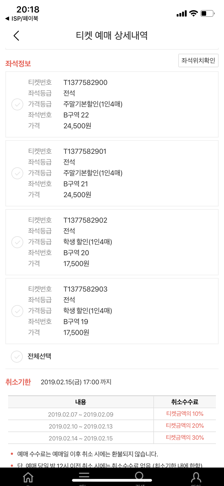Check the ticket for seat B구역 21
This screenshot has height=486, width=224.
pos(17,173)
